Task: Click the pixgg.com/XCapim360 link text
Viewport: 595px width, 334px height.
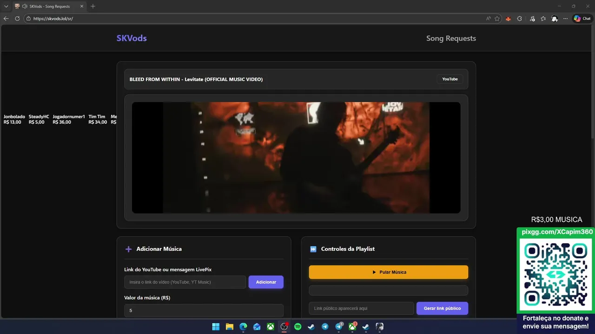Action: pos(557,232)
